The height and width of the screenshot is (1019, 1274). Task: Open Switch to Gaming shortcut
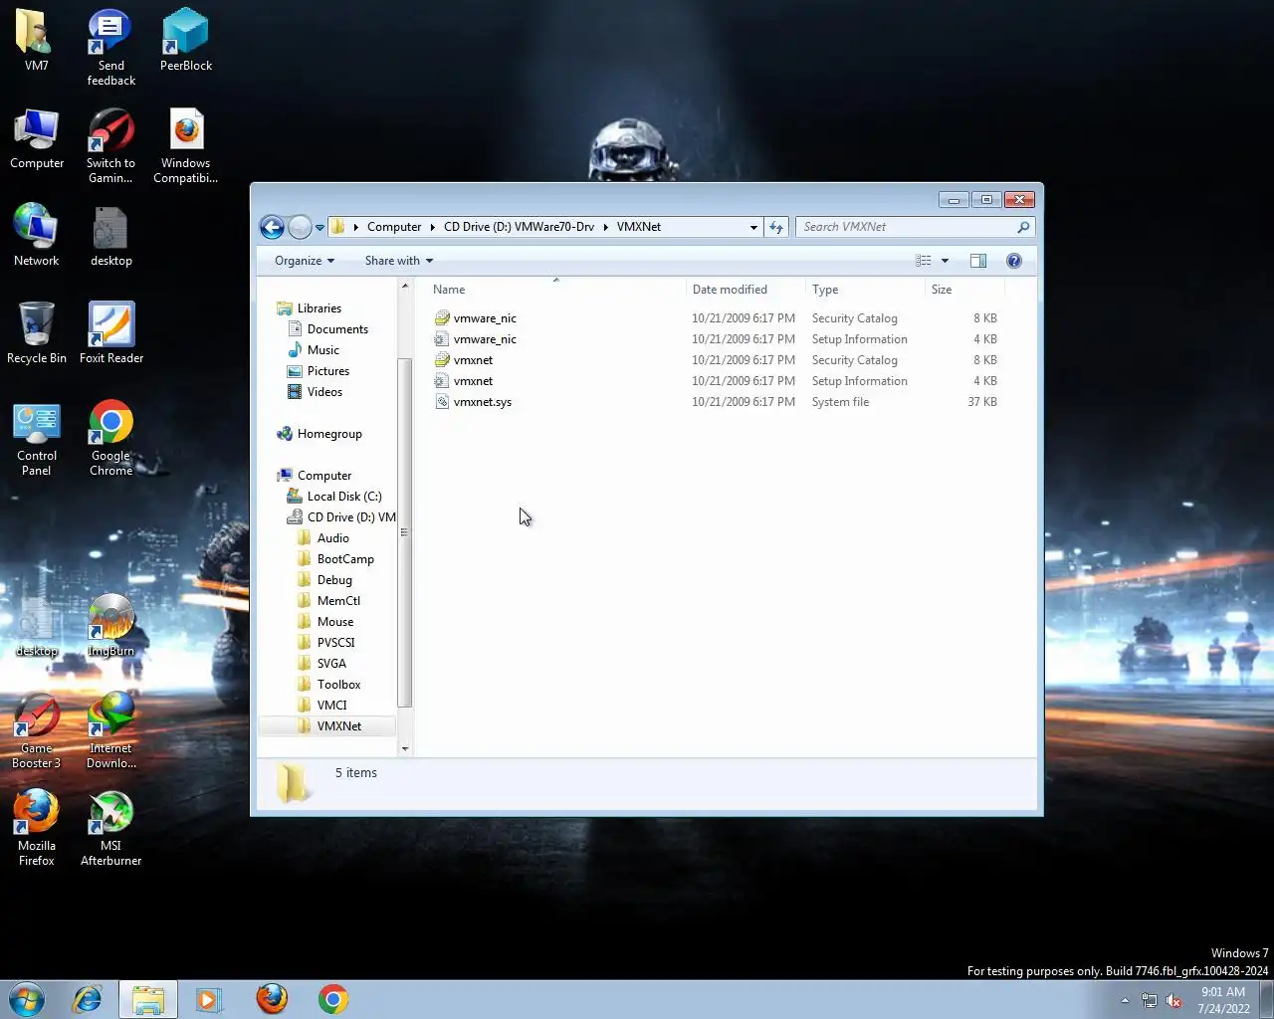coord(110,146)
